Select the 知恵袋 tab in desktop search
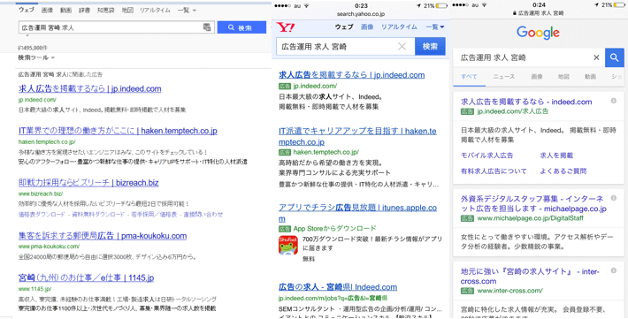Screen dimensions: 628x319 tap(106, 10)
